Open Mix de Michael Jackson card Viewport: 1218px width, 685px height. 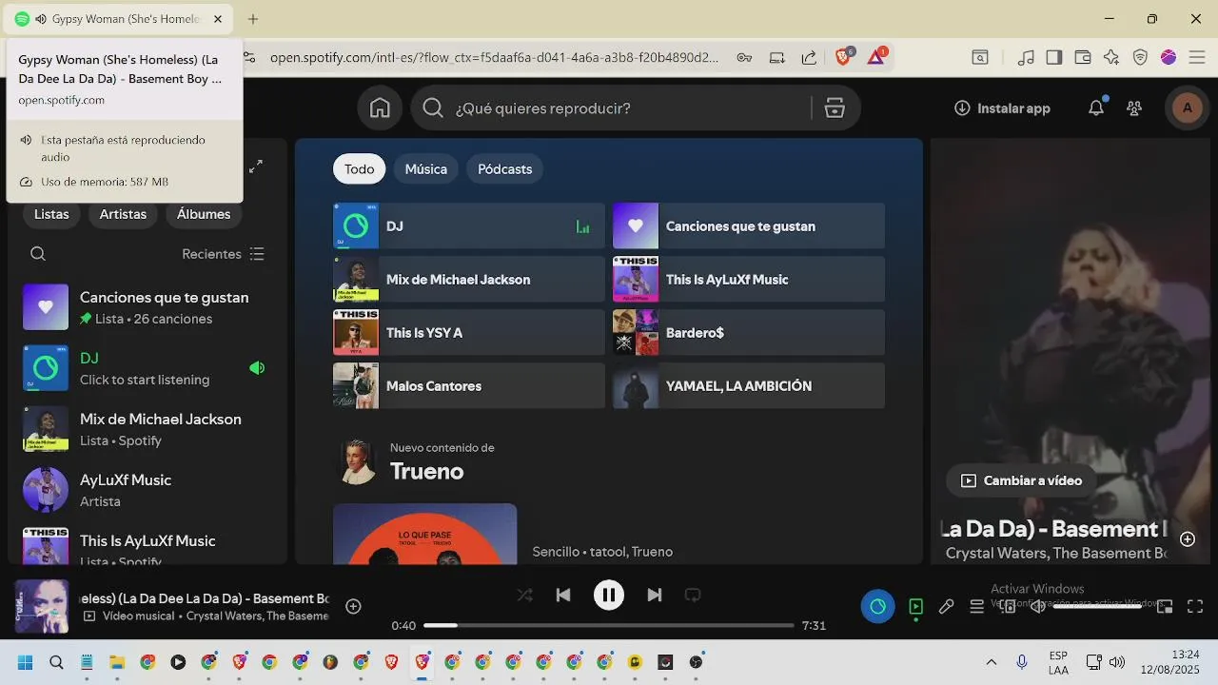469,280
